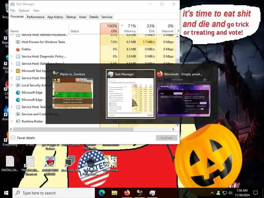
Task: Open File Explorer from the taskbar
Action: [x=114, y=193]
